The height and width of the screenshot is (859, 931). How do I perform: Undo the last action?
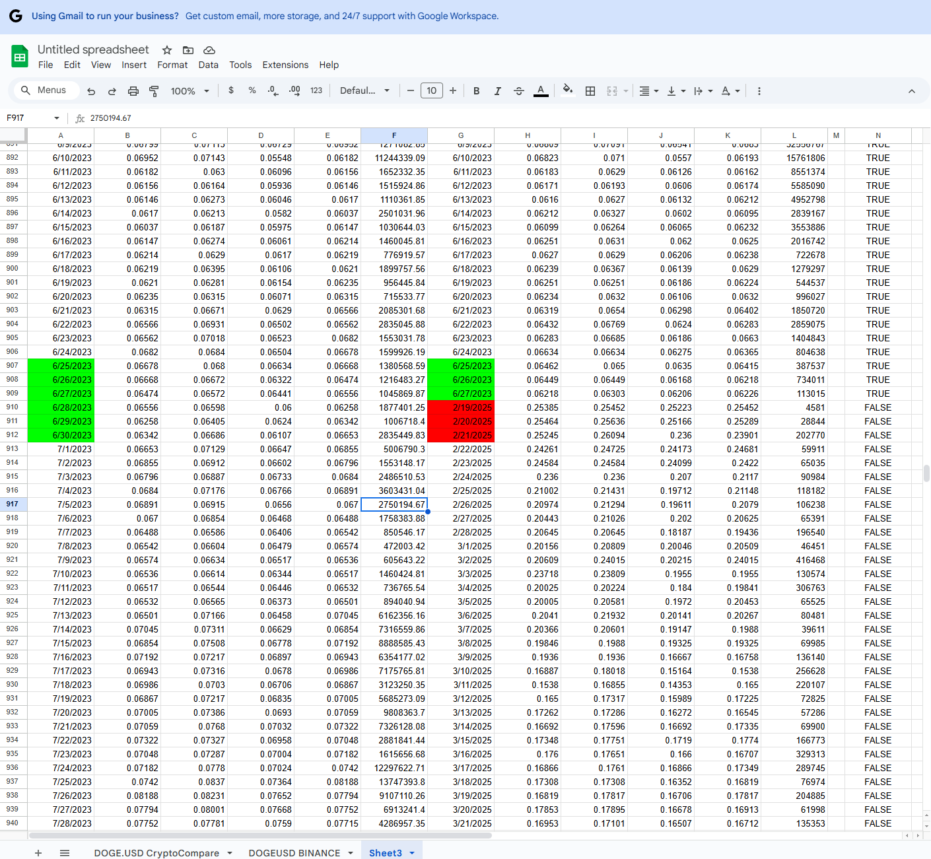[x=91, y=91]
